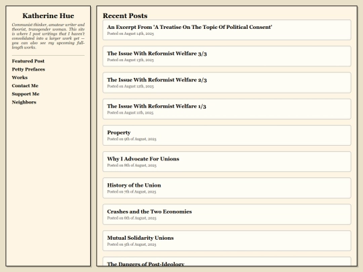Click the 'Posted on 8th of August' date
The height and width of the screenshot is (272, 363).
132,165
